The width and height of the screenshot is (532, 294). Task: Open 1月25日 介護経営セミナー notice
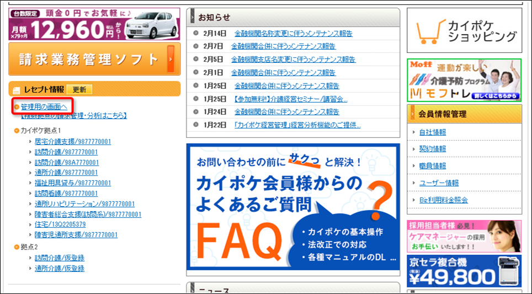click(291, 99)
